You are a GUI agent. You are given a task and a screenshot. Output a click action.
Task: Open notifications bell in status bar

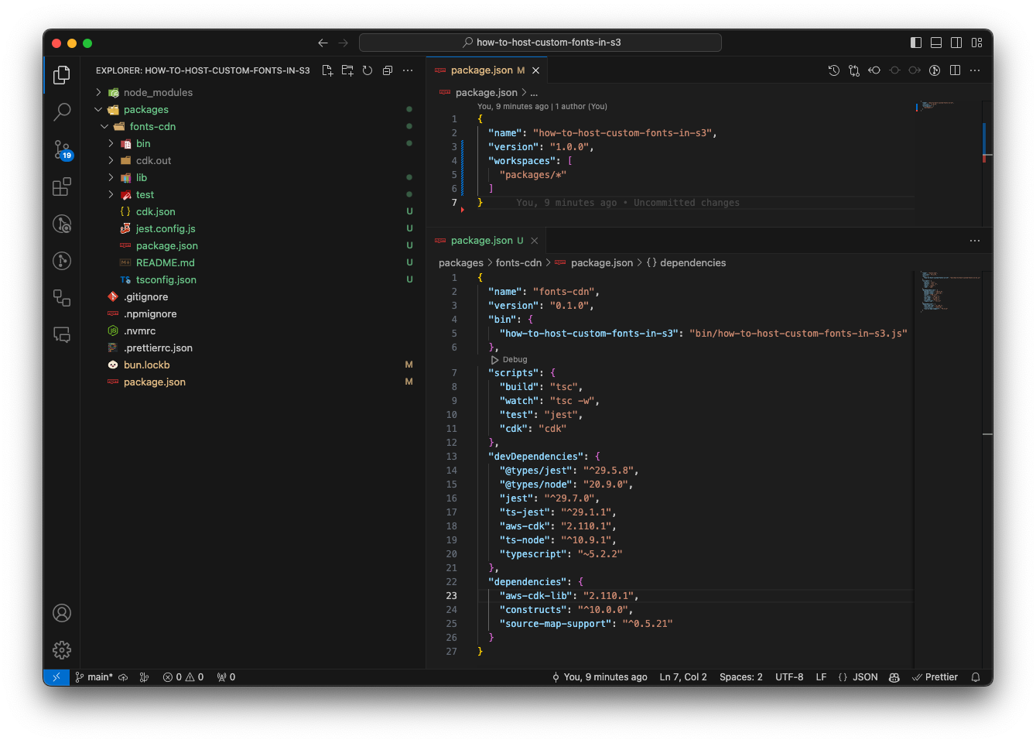[x=976, y=677]
